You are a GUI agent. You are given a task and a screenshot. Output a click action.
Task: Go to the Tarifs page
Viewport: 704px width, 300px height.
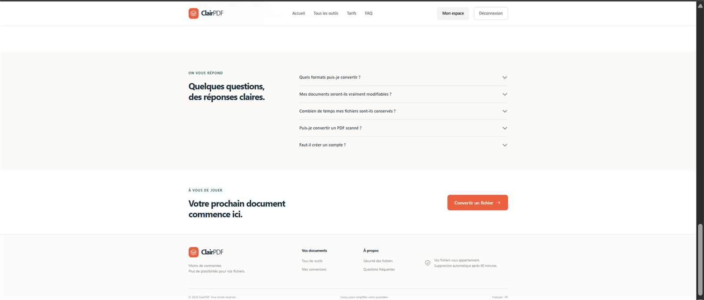tap(352, 13)
